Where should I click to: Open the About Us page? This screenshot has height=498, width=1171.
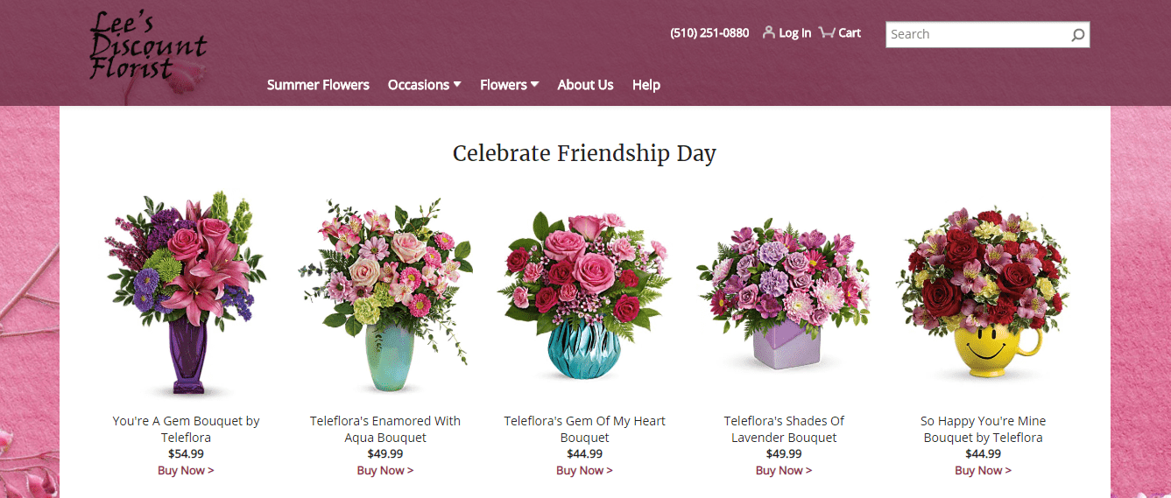pos(585,85)
